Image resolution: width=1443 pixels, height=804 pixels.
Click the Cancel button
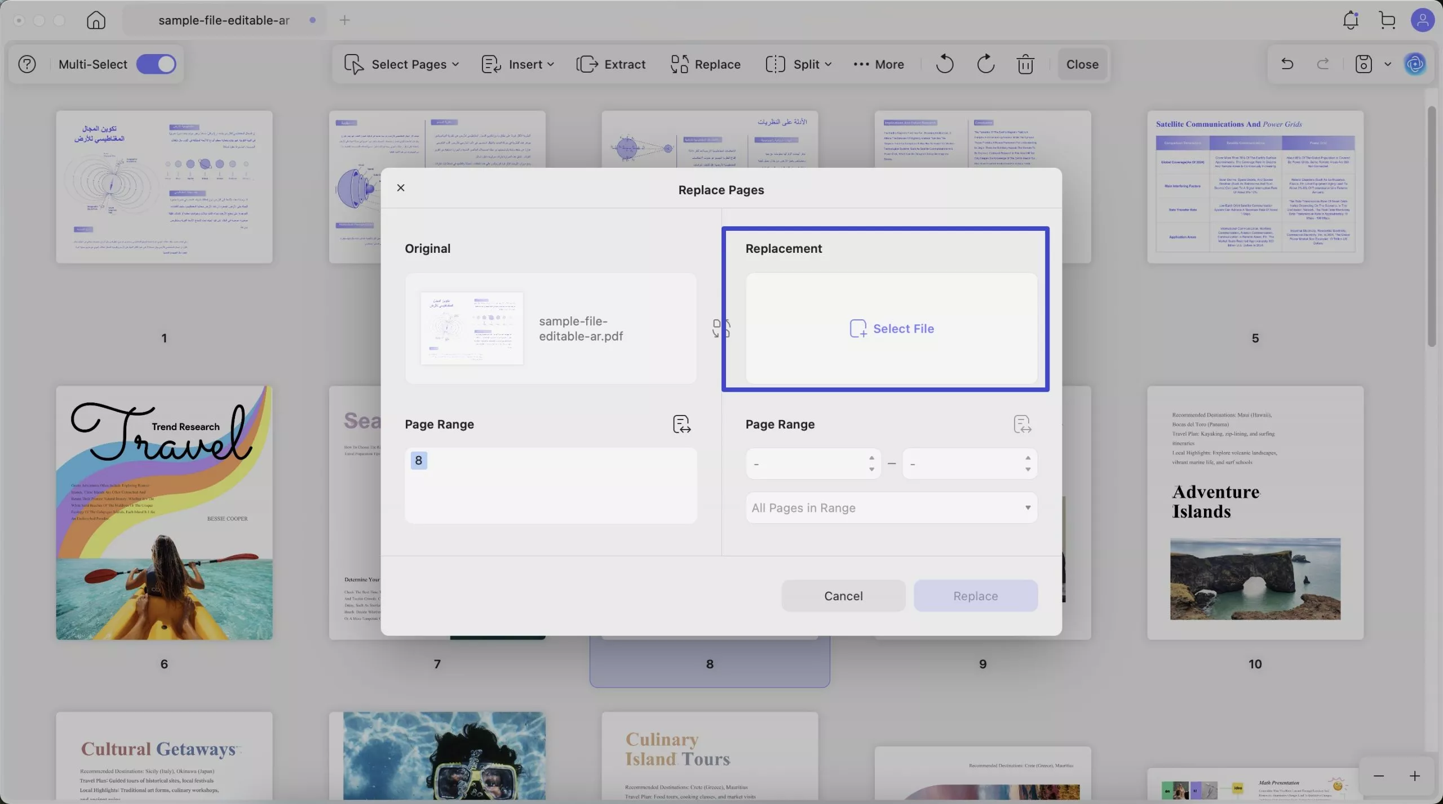(x=843, y=596)
